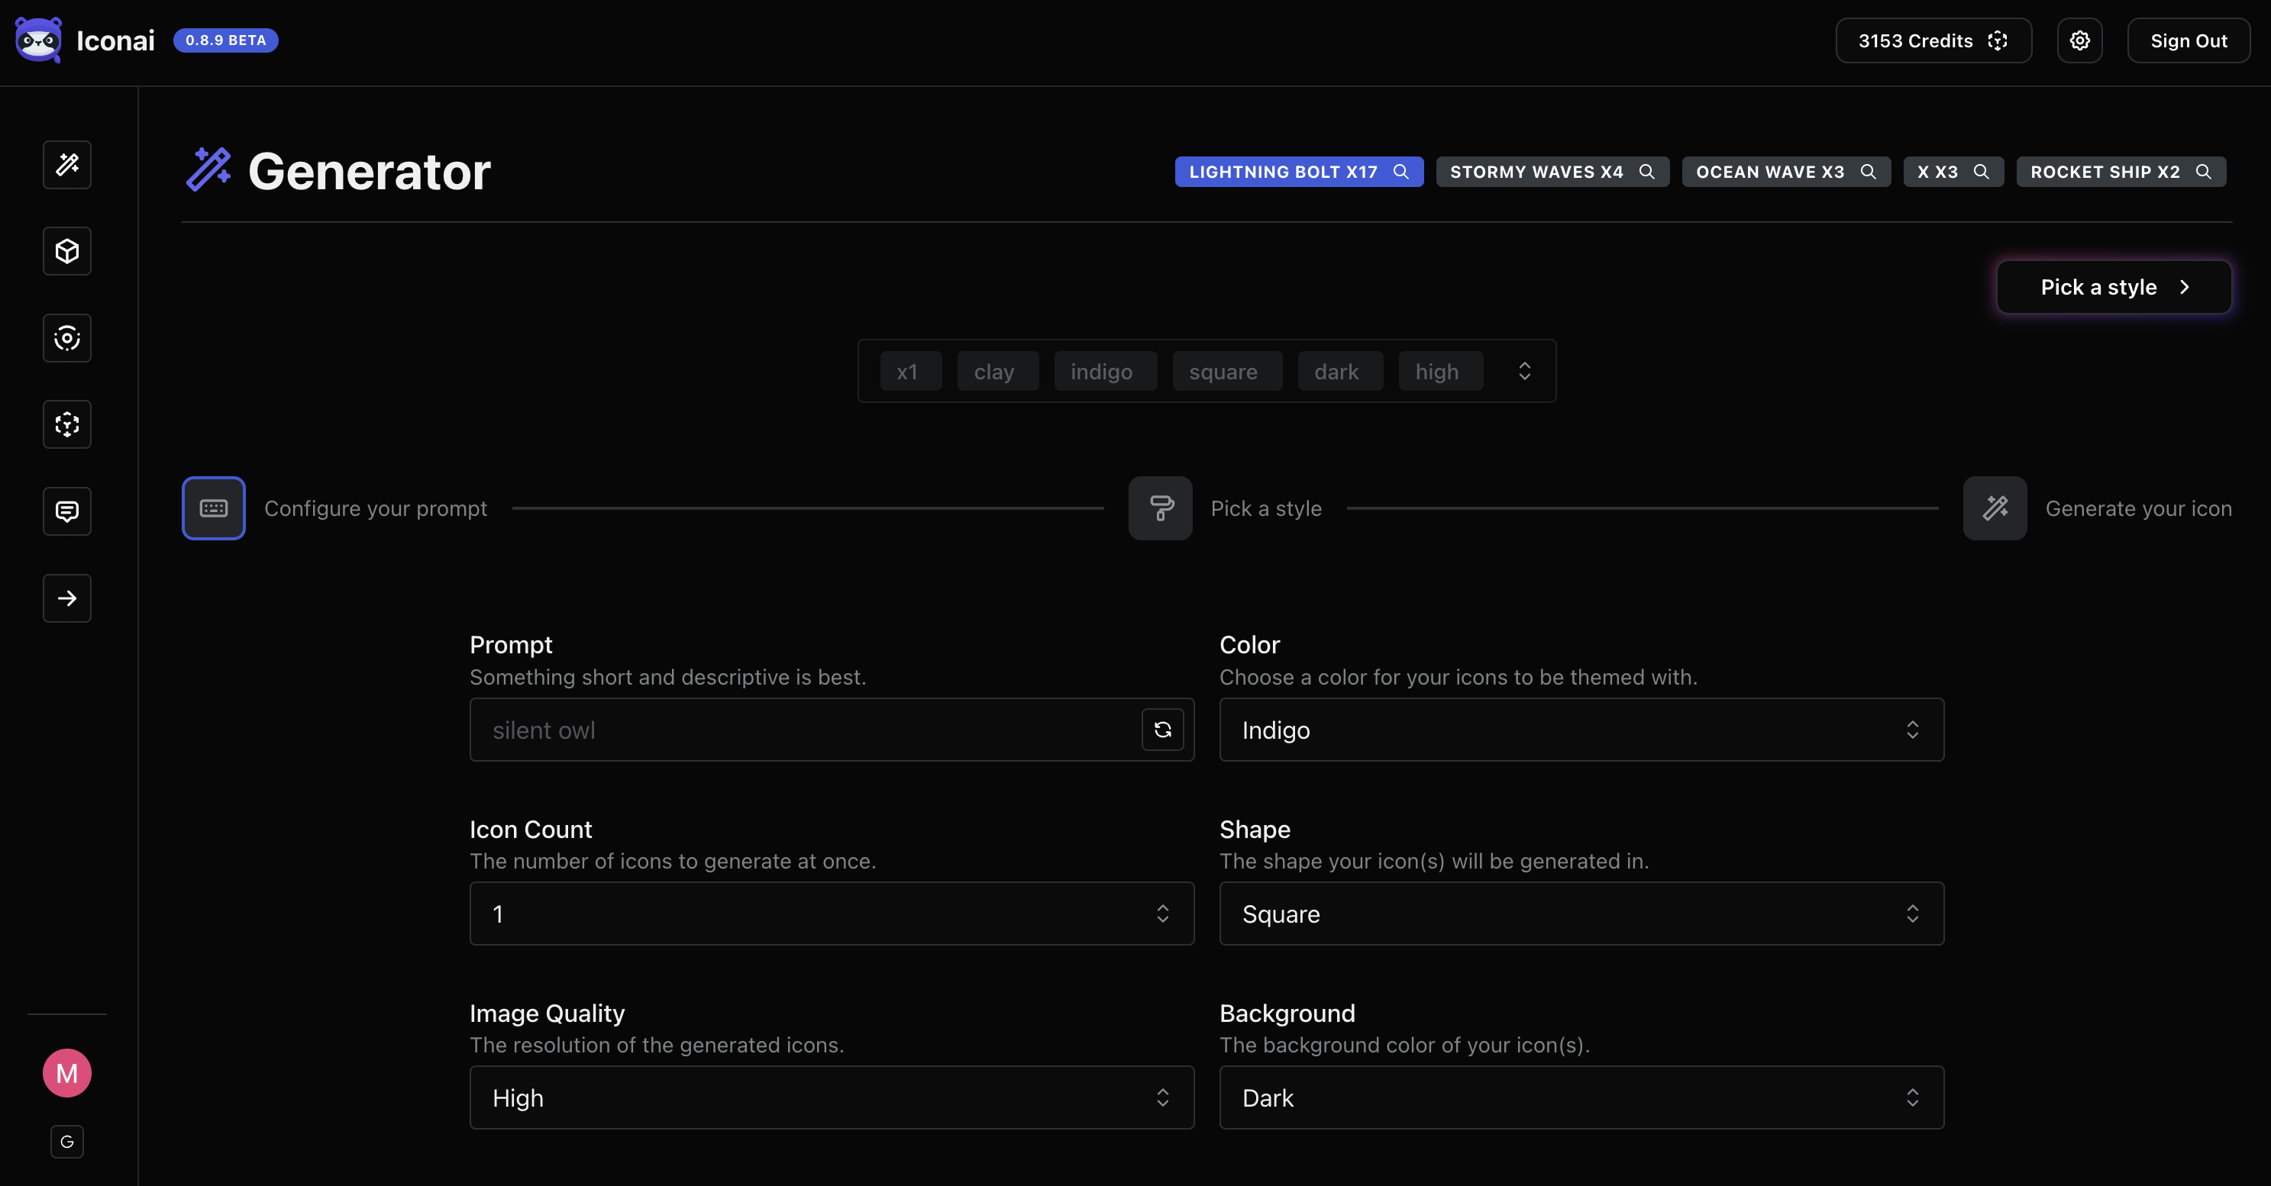Click the small G badge in the sidebar
Image resolution: width=2271 pixels, height=1186 pixels.
tap(67, 1142)
